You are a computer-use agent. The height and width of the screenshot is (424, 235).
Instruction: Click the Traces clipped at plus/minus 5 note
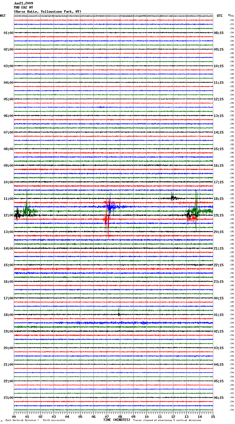point(167,420)
